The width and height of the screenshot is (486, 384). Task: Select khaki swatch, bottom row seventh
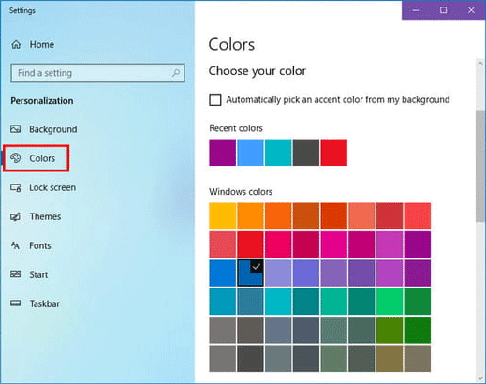(x=390, y=359)
